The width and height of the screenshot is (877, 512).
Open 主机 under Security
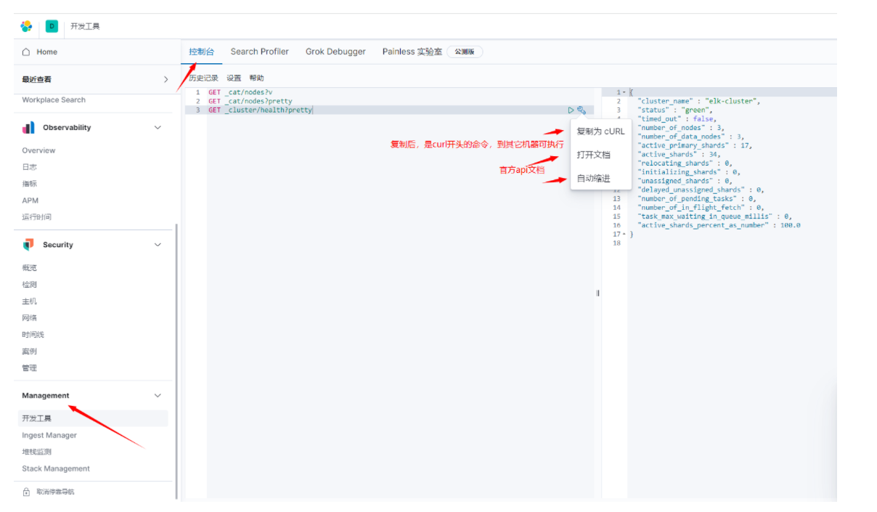(29, 301)
